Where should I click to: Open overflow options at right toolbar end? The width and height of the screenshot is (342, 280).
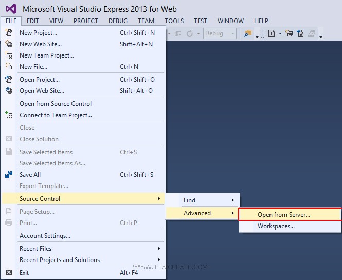coord(320,36)
